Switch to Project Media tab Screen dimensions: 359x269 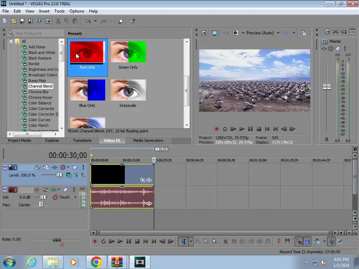pos(20,140)
